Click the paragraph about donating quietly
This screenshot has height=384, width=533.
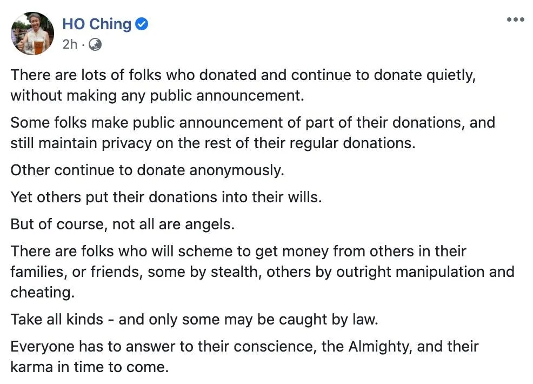pyautogui.click(x=243, y=85)
